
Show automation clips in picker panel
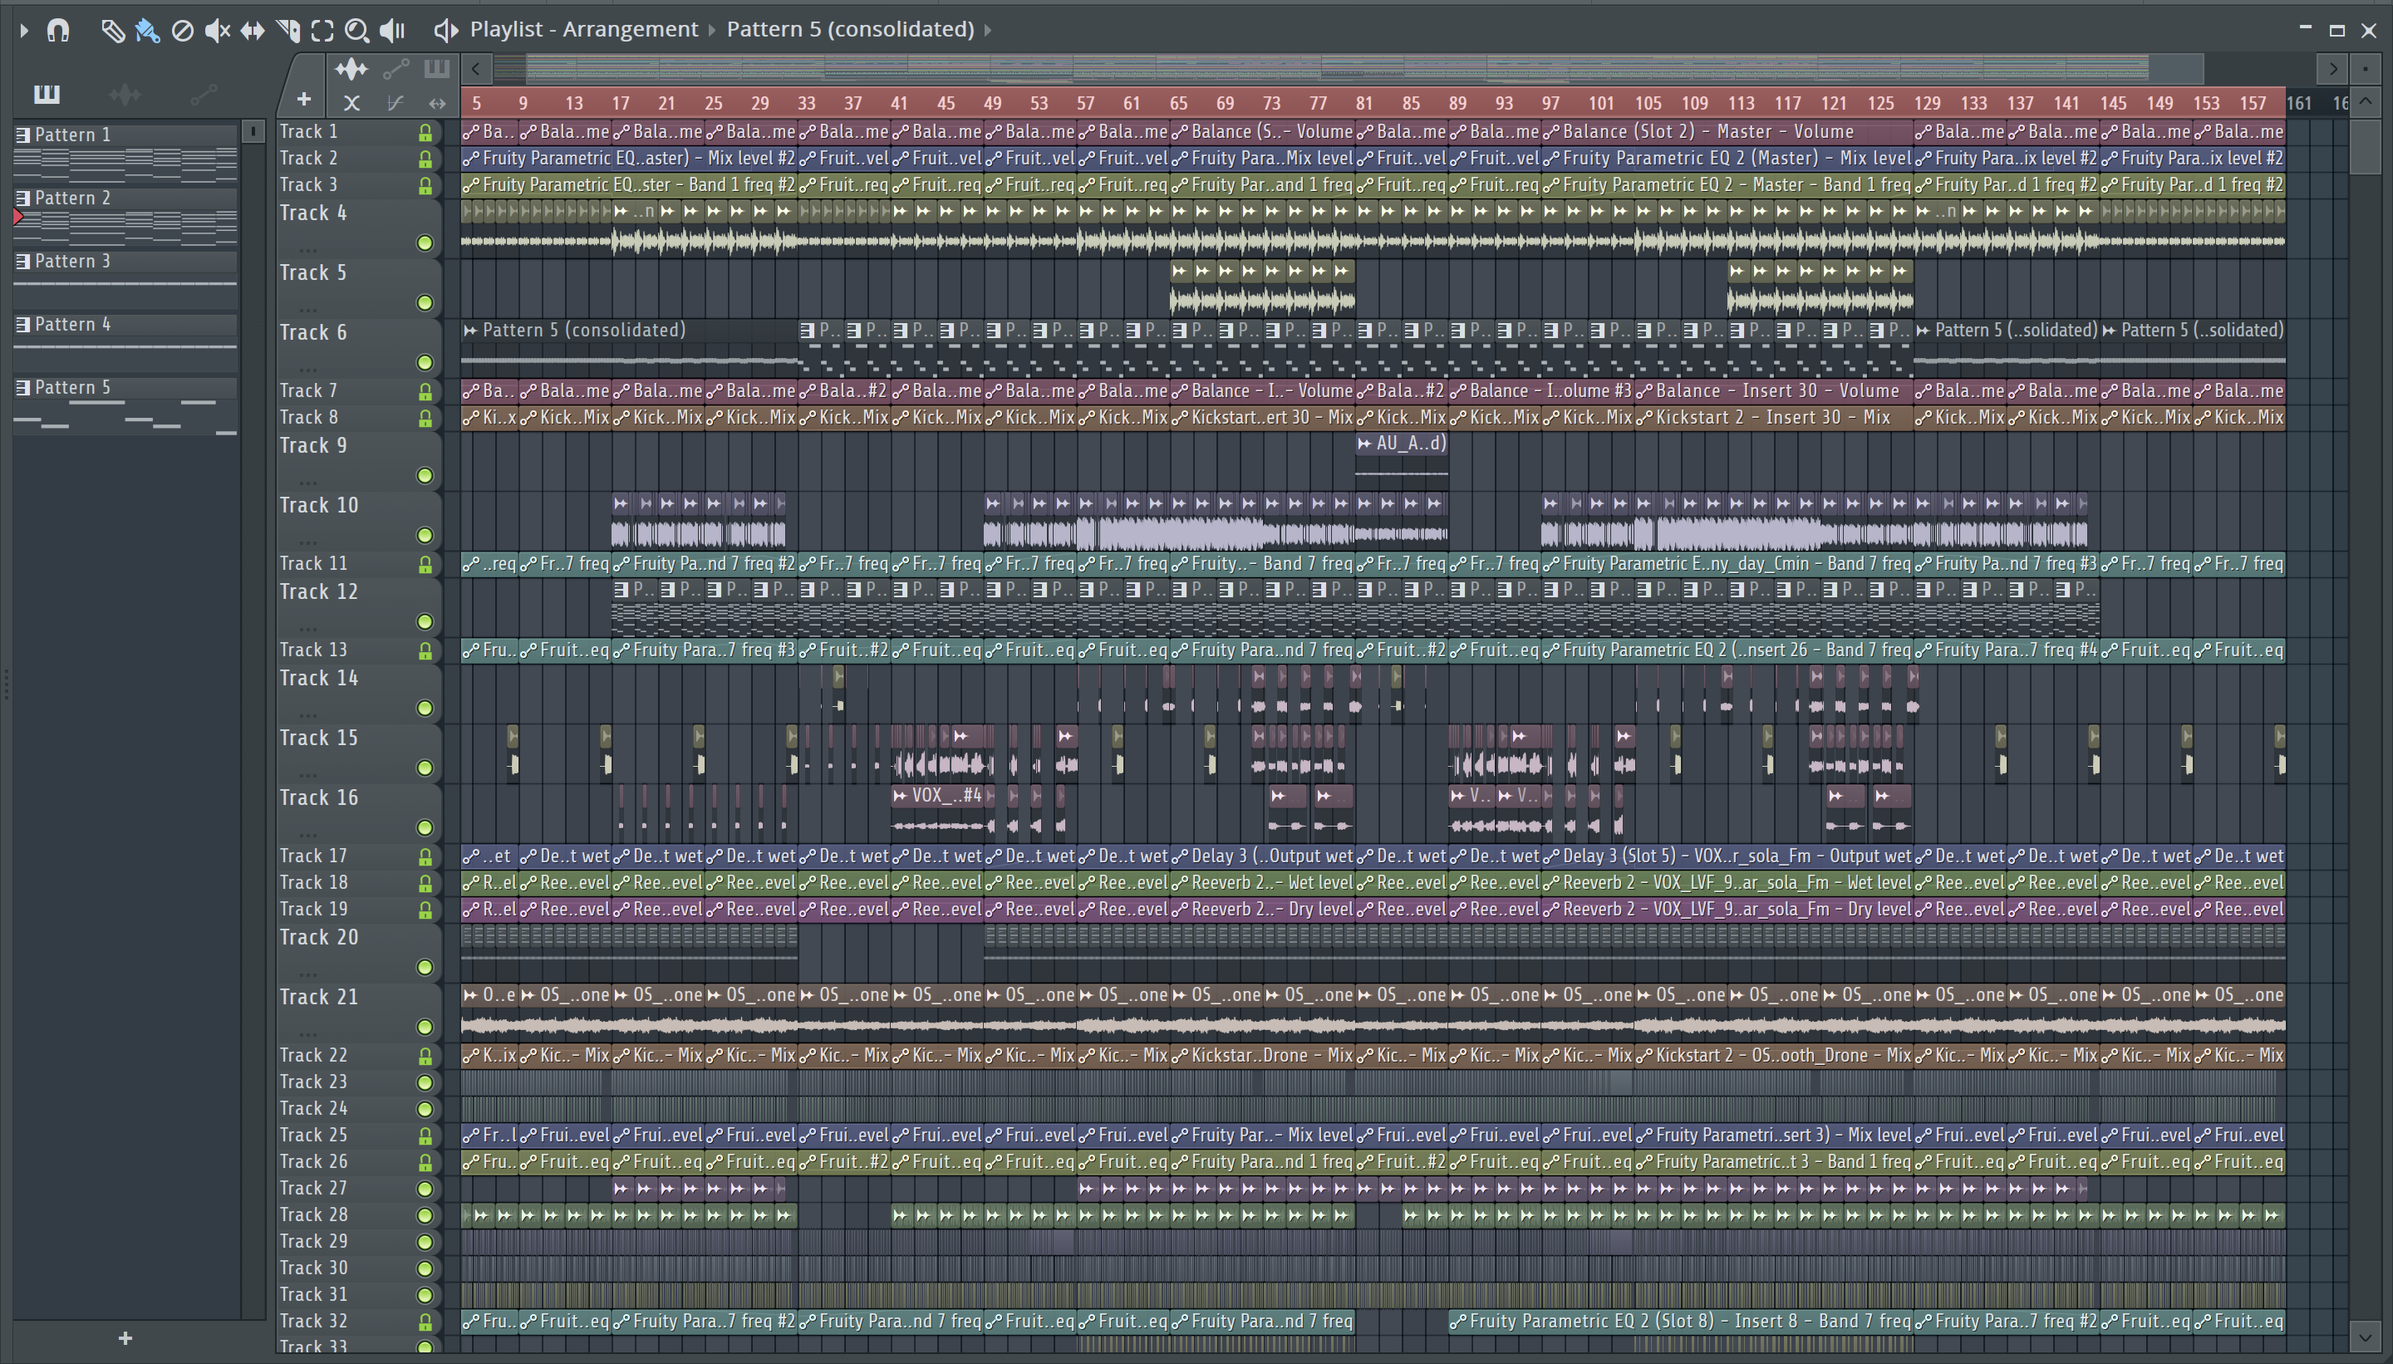pyautogui.click(x=204, y=94)
